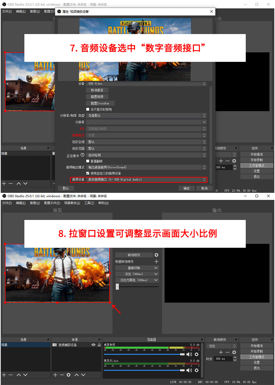Open 场景集合(S) menu
This screenshot has width=275, height=385.
(x=72, y=203)
